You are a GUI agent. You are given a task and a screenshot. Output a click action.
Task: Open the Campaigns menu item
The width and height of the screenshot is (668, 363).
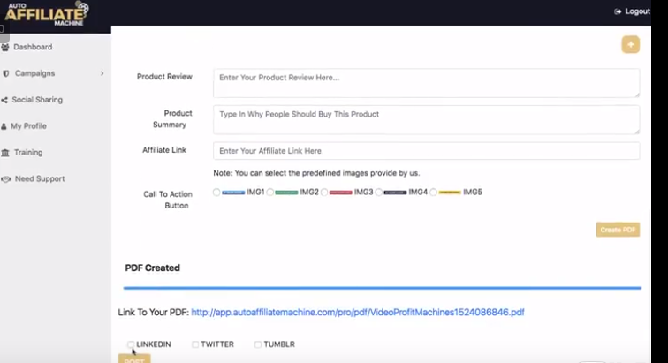click(35, 73)
